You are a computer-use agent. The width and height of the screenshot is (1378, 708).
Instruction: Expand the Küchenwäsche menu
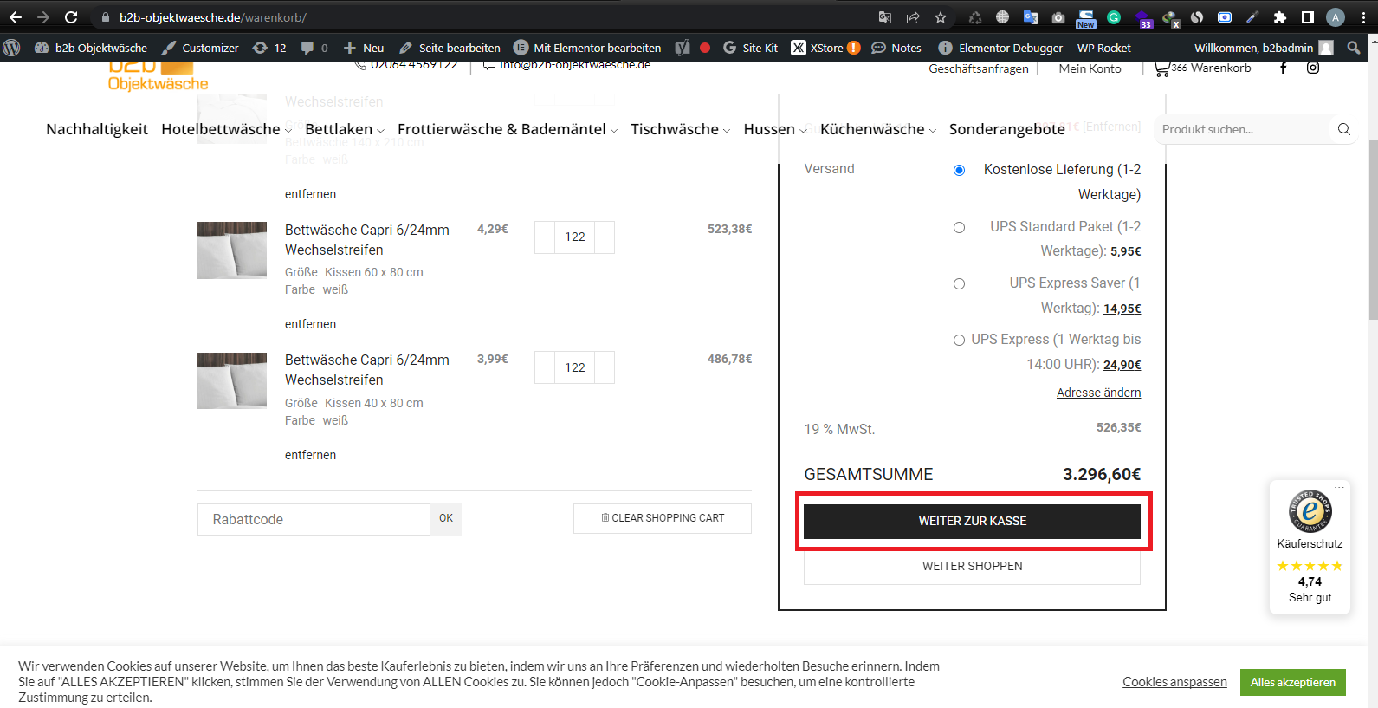[878, 129]
